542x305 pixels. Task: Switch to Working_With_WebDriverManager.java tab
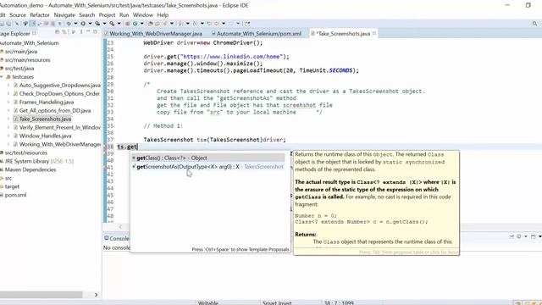[155, 34]
